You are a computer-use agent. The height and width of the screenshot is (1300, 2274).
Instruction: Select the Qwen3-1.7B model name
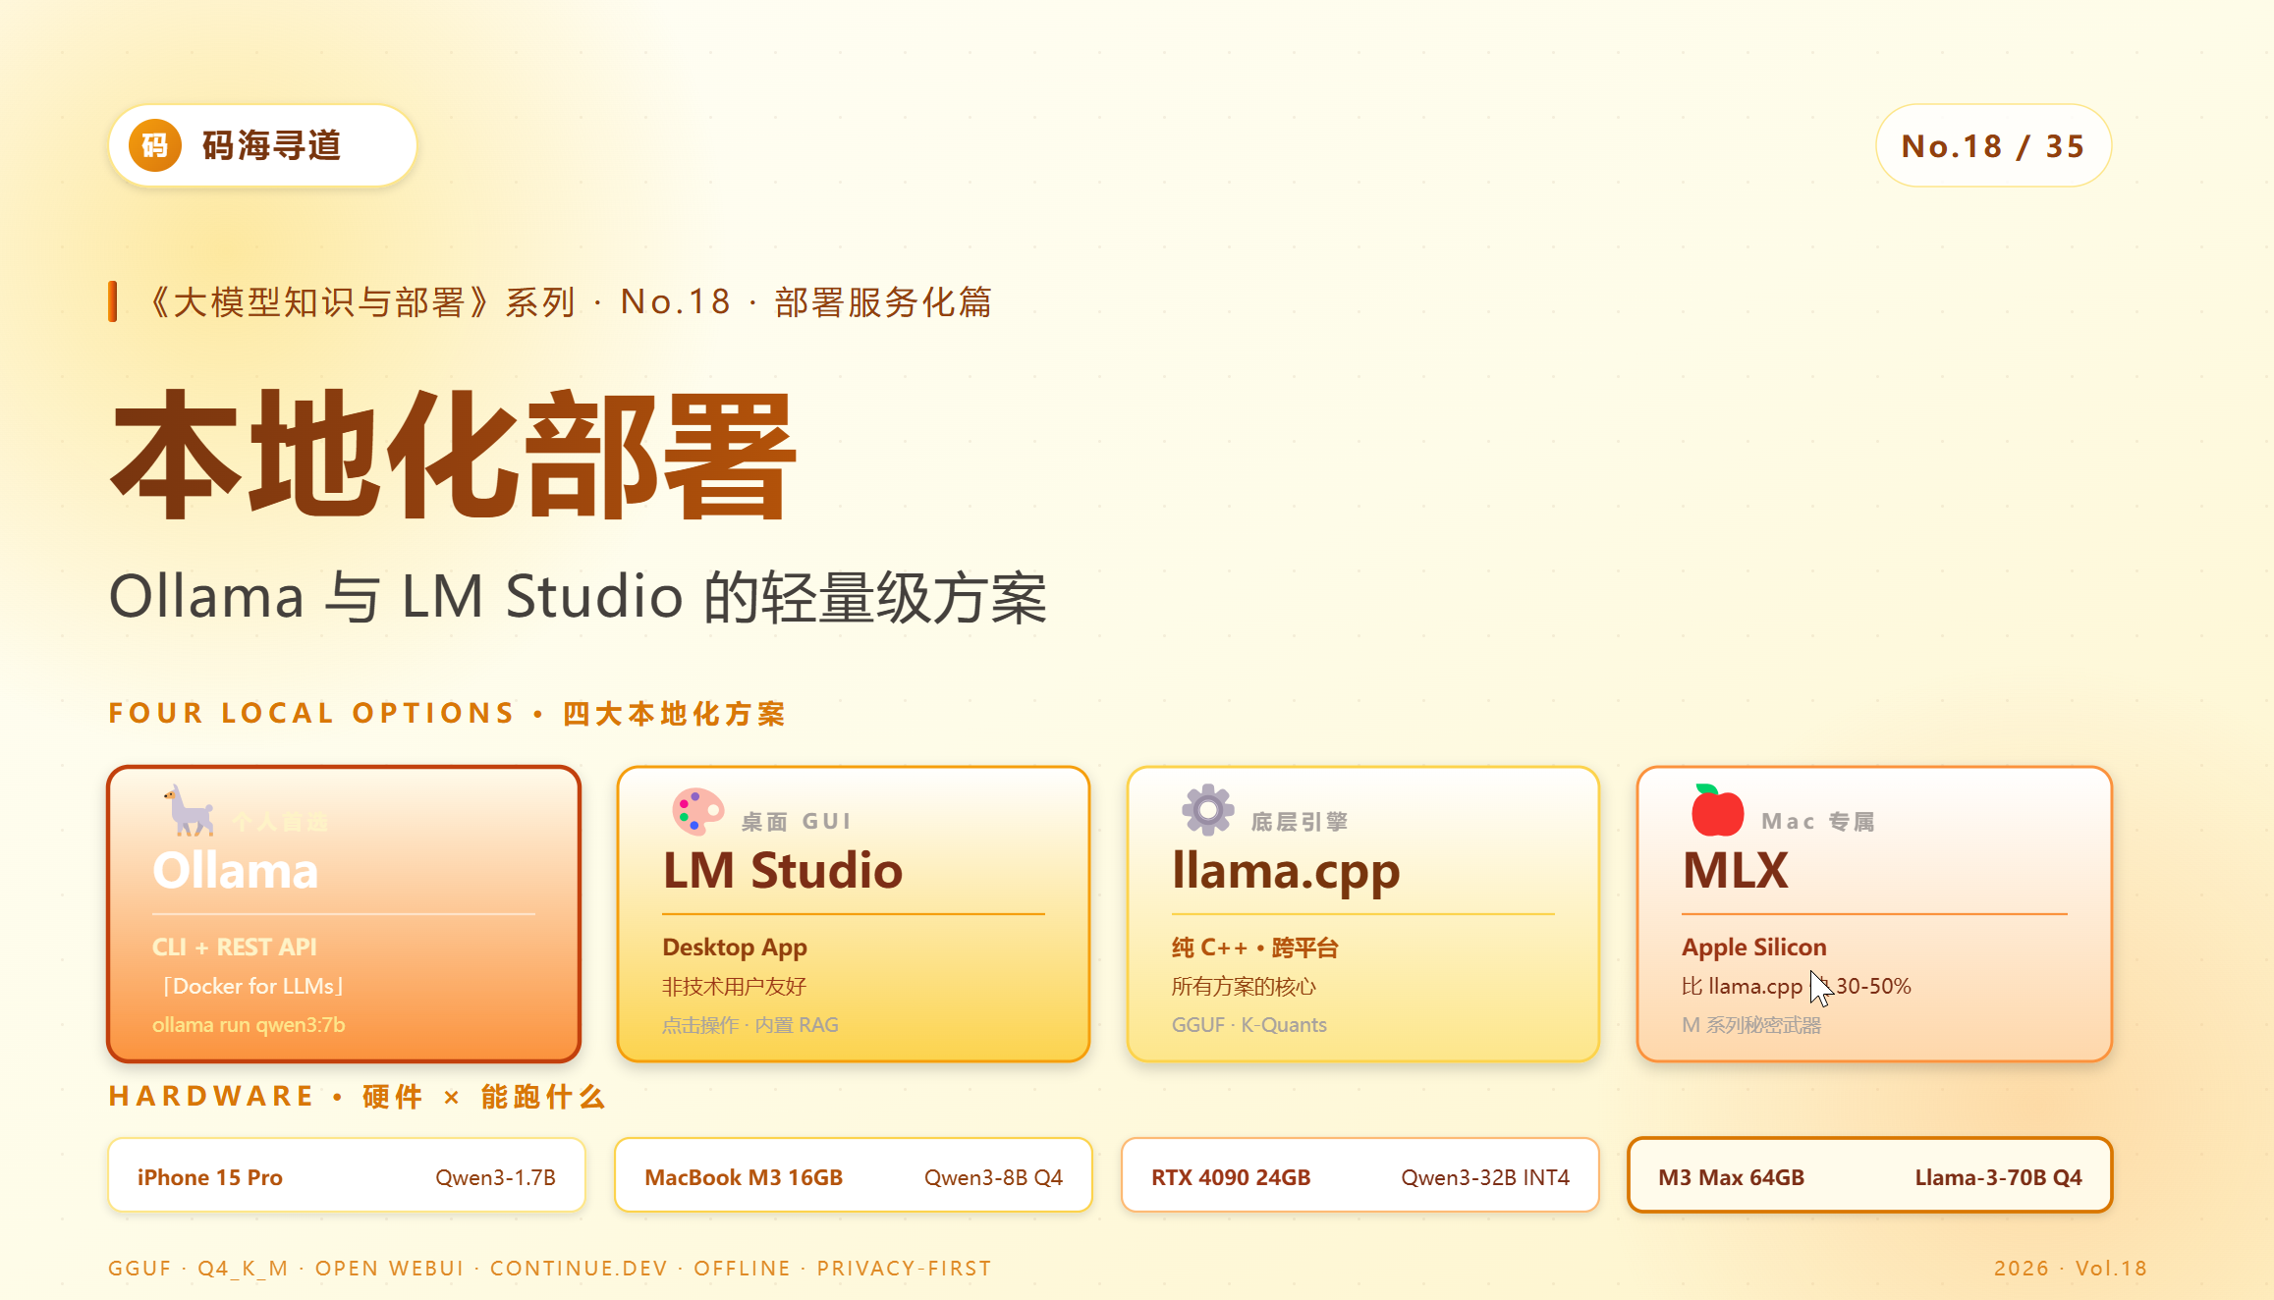[496, 1177]
